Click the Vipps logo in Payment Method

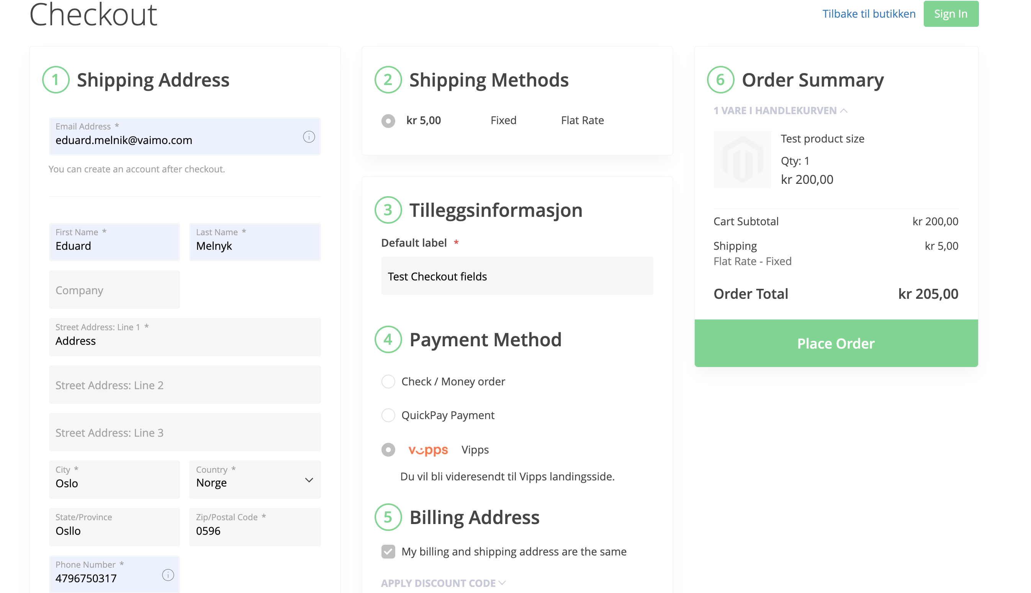(428, 450)
